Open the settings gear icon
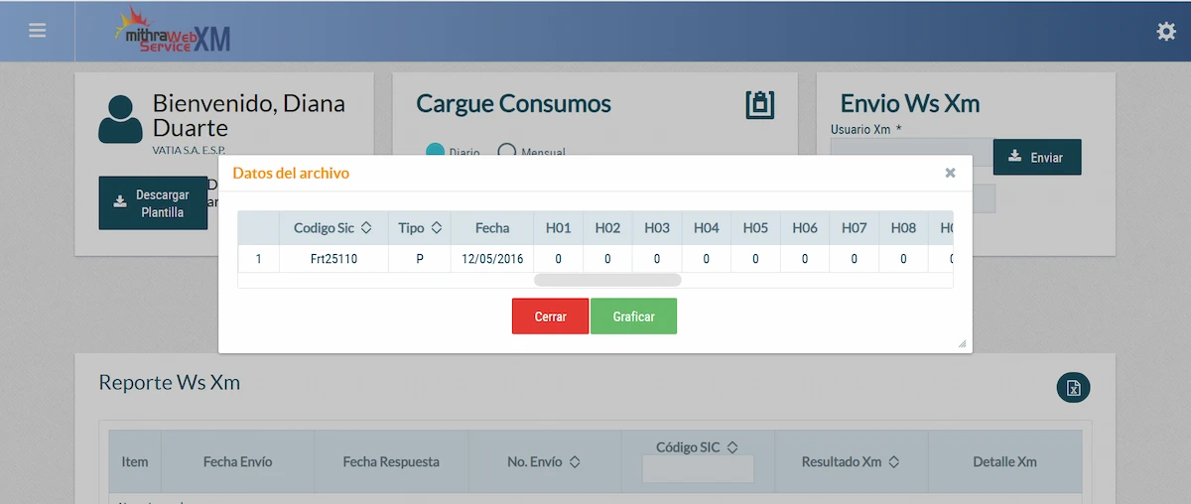Viewport: 1191px width, 504px height. pos(1166,32)
